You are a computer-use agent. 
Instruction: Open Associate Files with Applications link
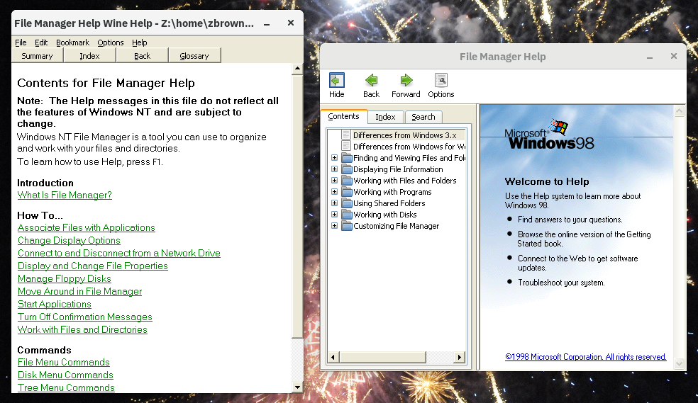click(87, 227)
